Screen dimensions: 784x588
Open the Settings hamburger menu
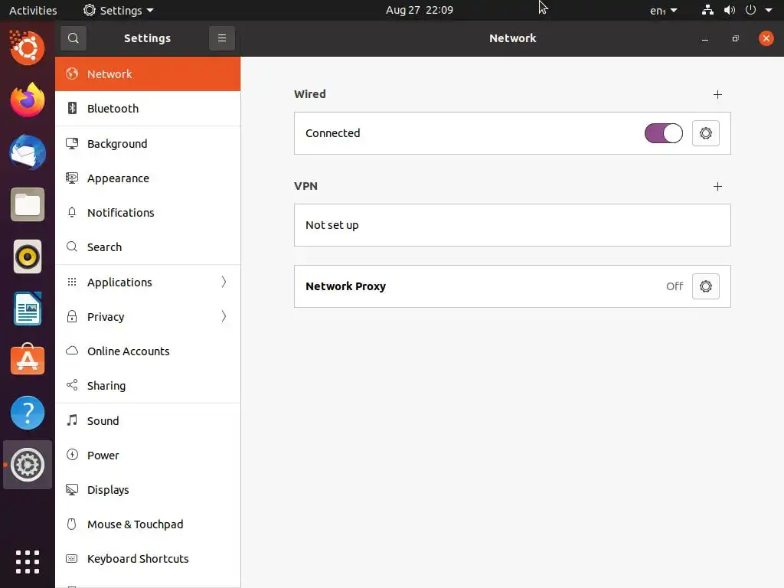pyautogui.click(x=222, y=38)
